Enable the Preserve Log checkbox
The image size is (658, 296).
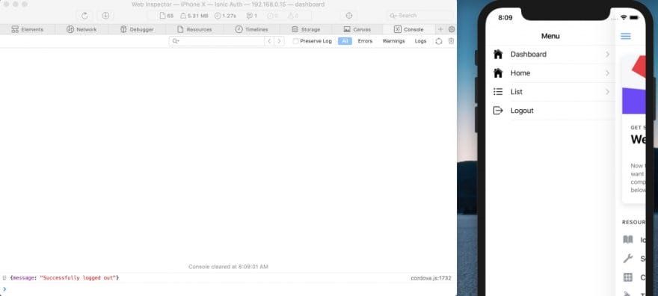(295, 41)
